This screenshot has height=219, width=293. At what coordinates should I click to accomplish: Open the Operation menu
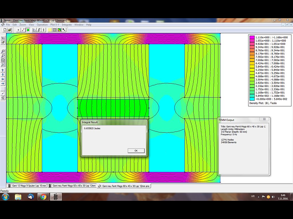42,25
